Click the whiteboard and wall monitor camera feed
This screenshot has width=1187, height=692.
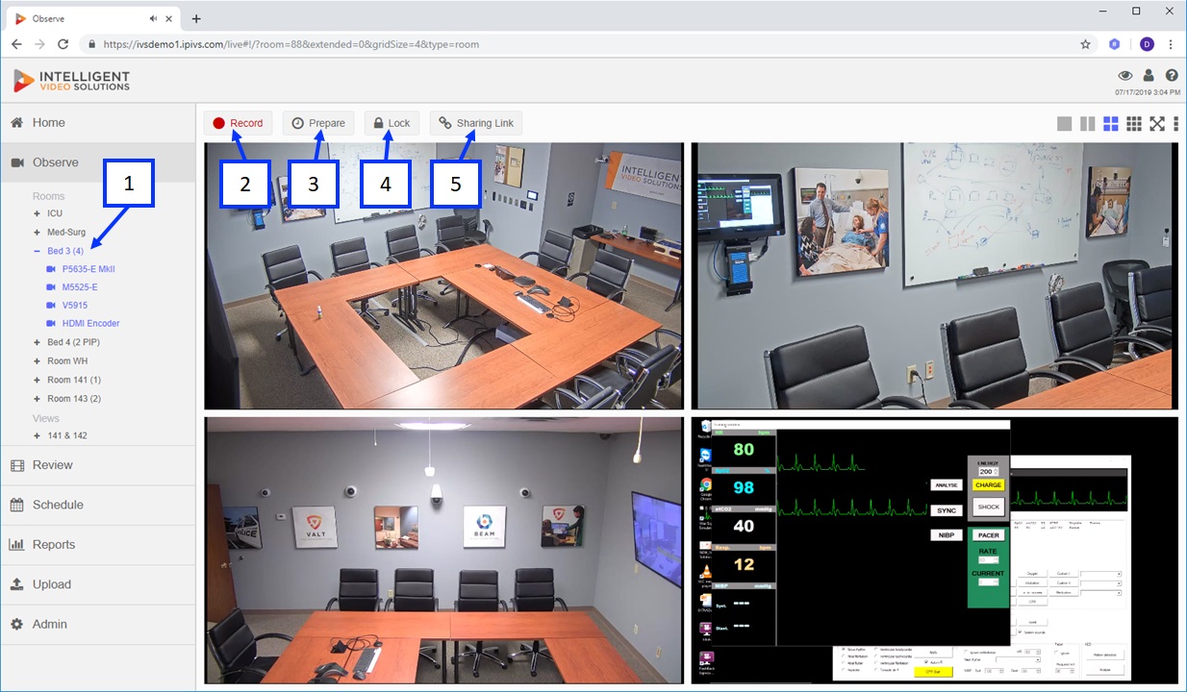click(934, 276)
